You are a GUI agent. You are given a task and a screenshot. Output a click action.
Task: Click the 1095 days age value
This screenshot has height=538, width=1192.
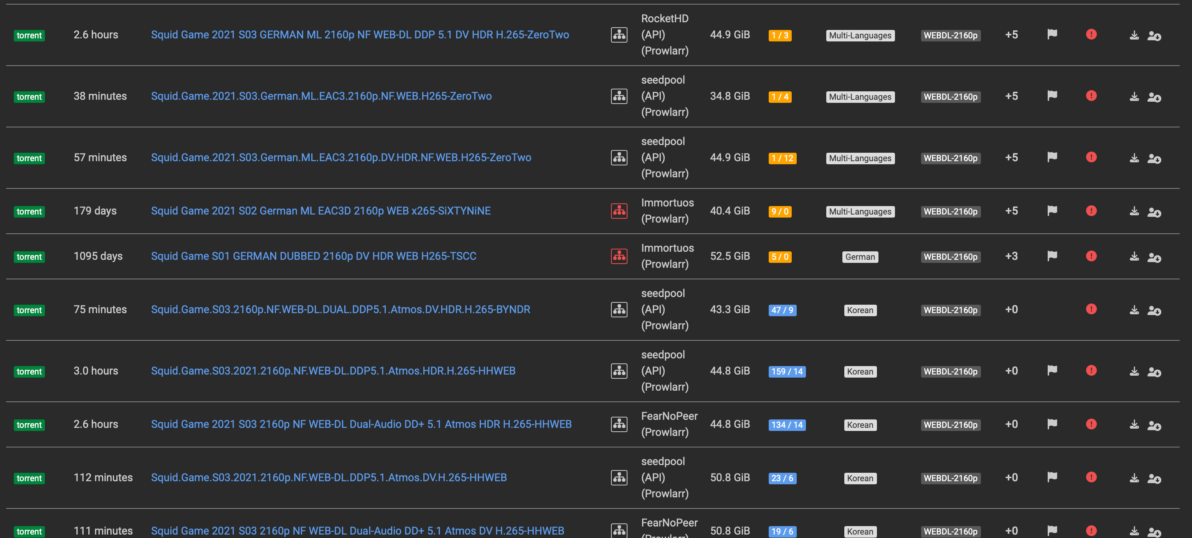point(98,256)
